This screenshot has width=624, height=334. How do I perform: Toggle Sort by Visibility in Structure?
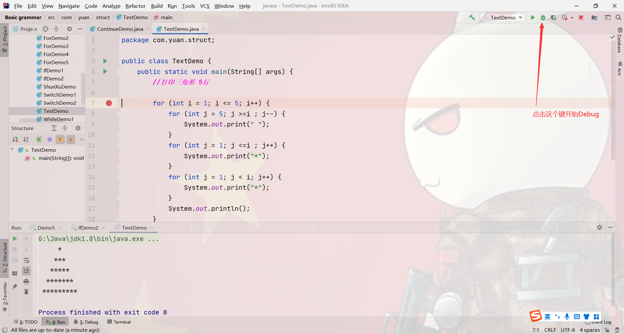click(15, 139)
